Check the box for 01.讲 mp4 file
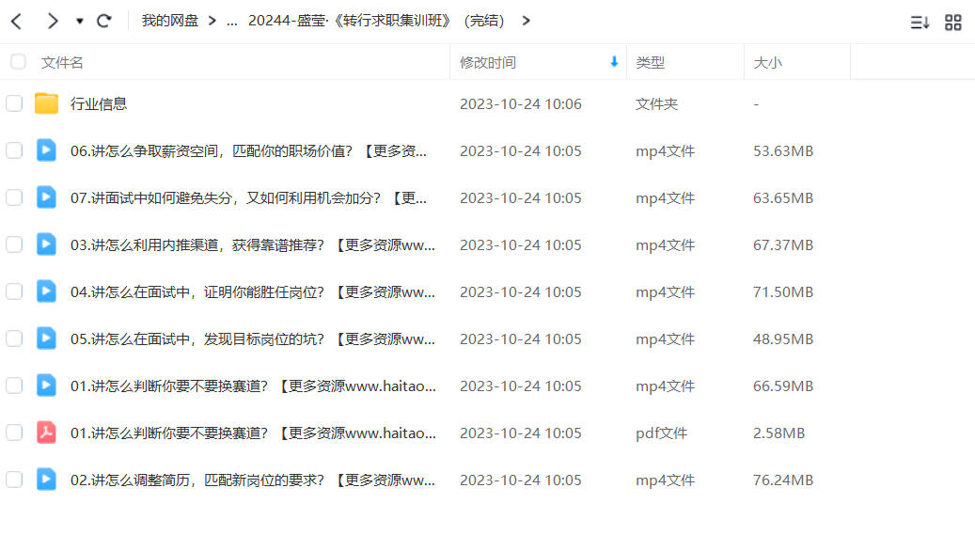This screenshot has width=975, height=551. point(14,386)
